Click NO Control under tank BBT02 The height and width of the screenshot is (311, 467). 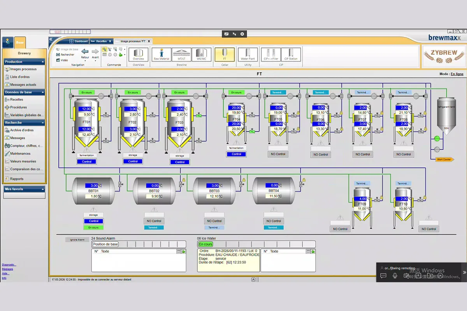154,221
